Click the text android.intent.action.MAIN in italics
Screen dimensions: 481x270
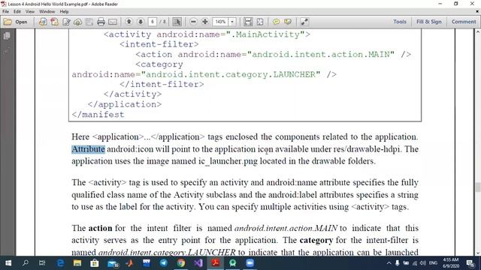tap(286, 228)
